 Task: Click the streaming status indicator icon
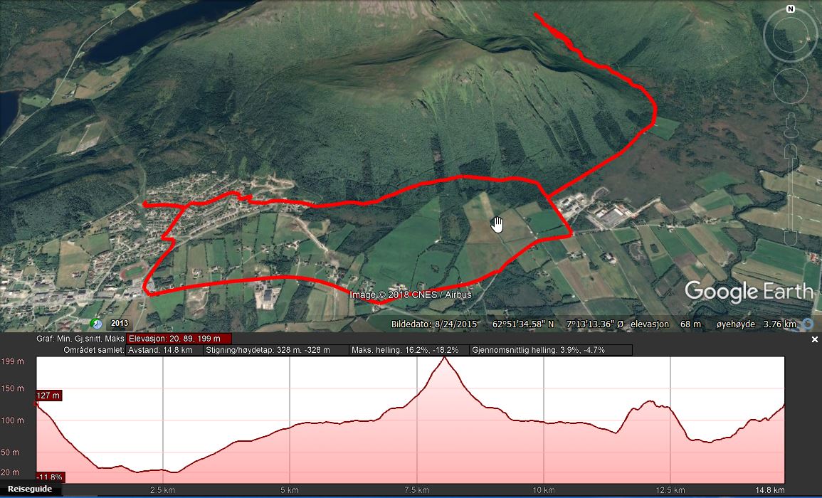coord(808,324)
